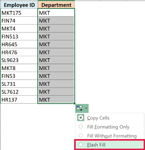Select the Copy Cells radio button
145x150 pixels.
(81, 118)
